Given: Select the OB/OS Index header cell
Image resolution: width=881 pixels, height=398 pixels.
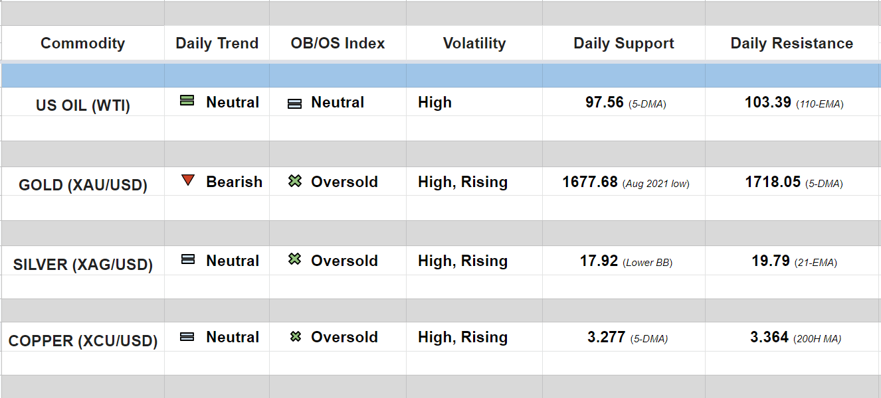Looking at the screenshot, I should click(x=338, y=44).
